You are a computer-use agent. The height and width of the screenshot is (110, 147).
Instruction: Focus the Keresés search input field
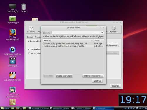tap(78, 33)
